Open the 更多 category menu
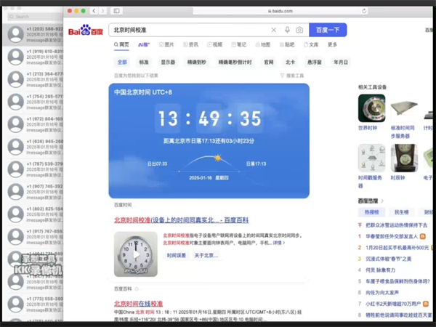 [332, 45]
